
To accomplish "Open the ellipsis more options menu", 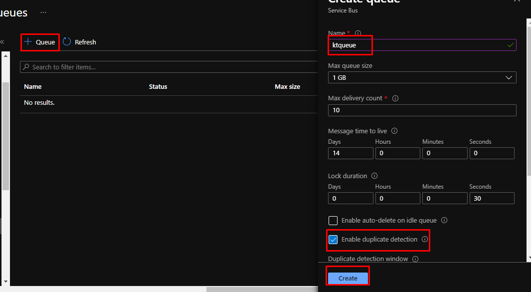I will [43, 12].
